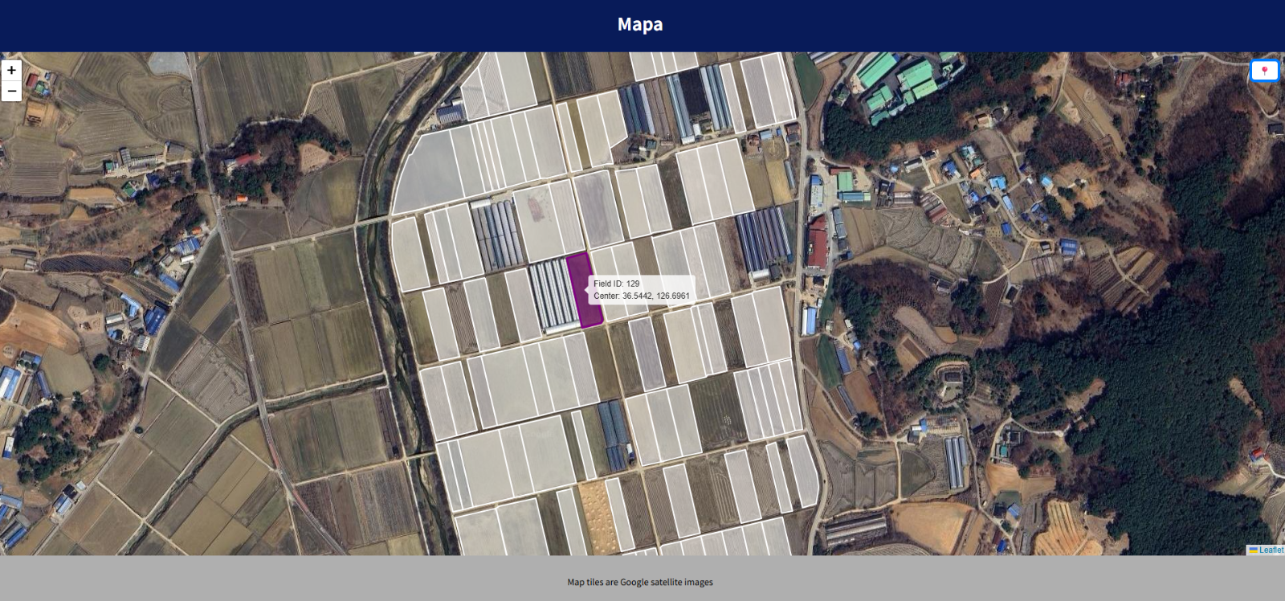Select the white striped greenhouse left of purple field
Image resolution: width=1285 pixels, height=601 pixels.
point(553,295)
